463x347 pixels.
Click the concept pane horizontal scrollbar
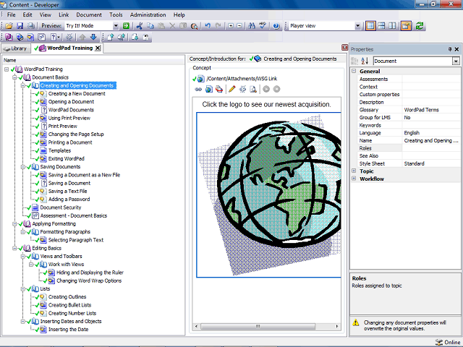(266, 326)
